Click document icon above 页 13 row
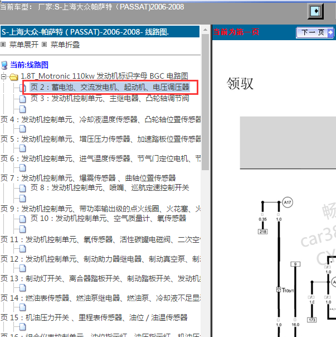Screen dimensions: 336x337 point(22,268)
